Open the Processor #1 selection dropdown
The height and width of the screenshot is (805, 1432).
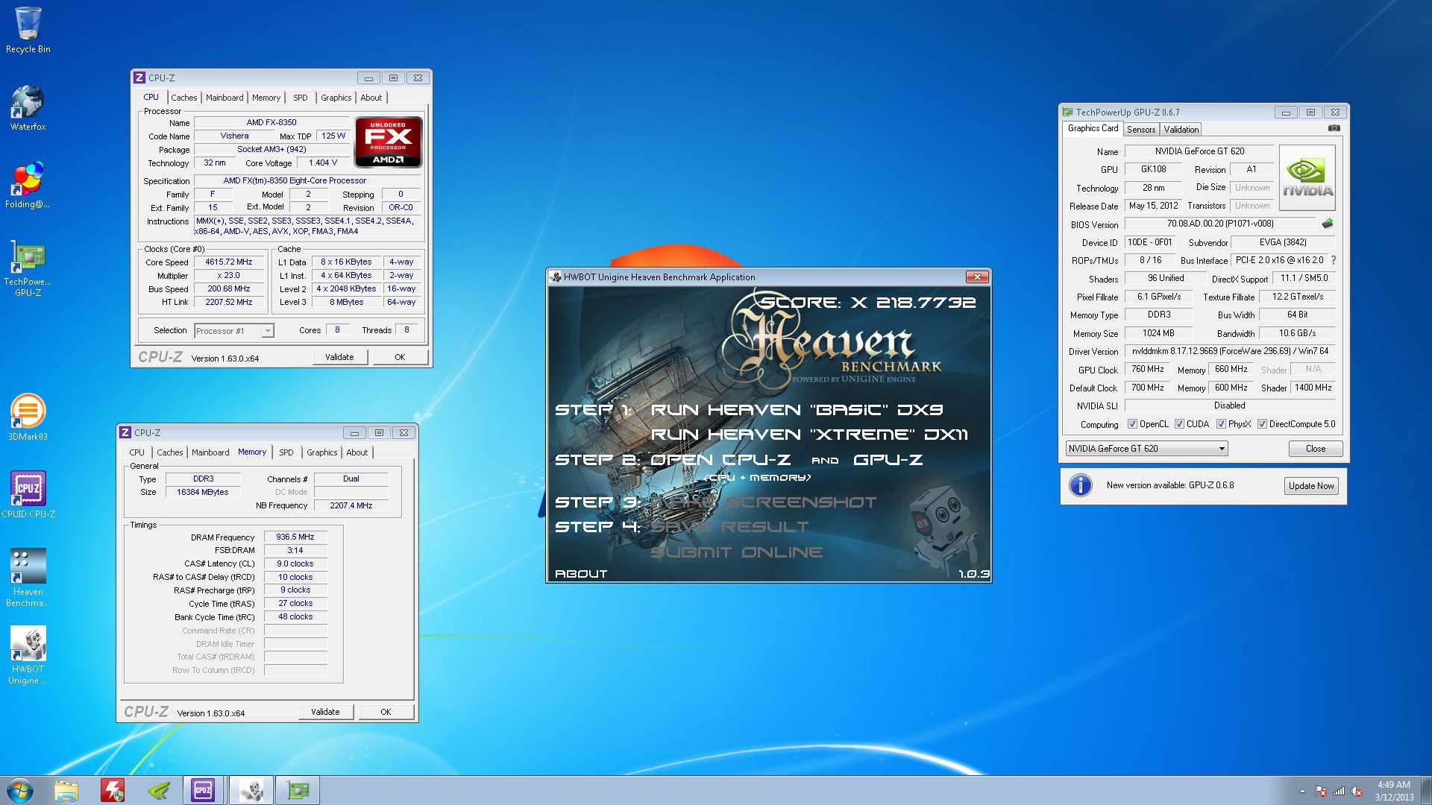click(x=233, y=330)
